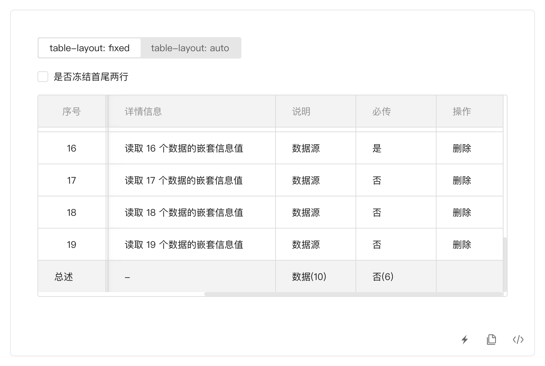This screenshot has height=366, width=545.
Task: Enable the 是否冻结首尾两行 checkbox
Action: [x=43, y=77]
